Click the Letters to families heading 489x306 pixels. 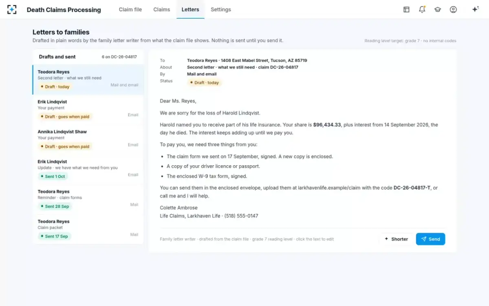tap(61, 32)
